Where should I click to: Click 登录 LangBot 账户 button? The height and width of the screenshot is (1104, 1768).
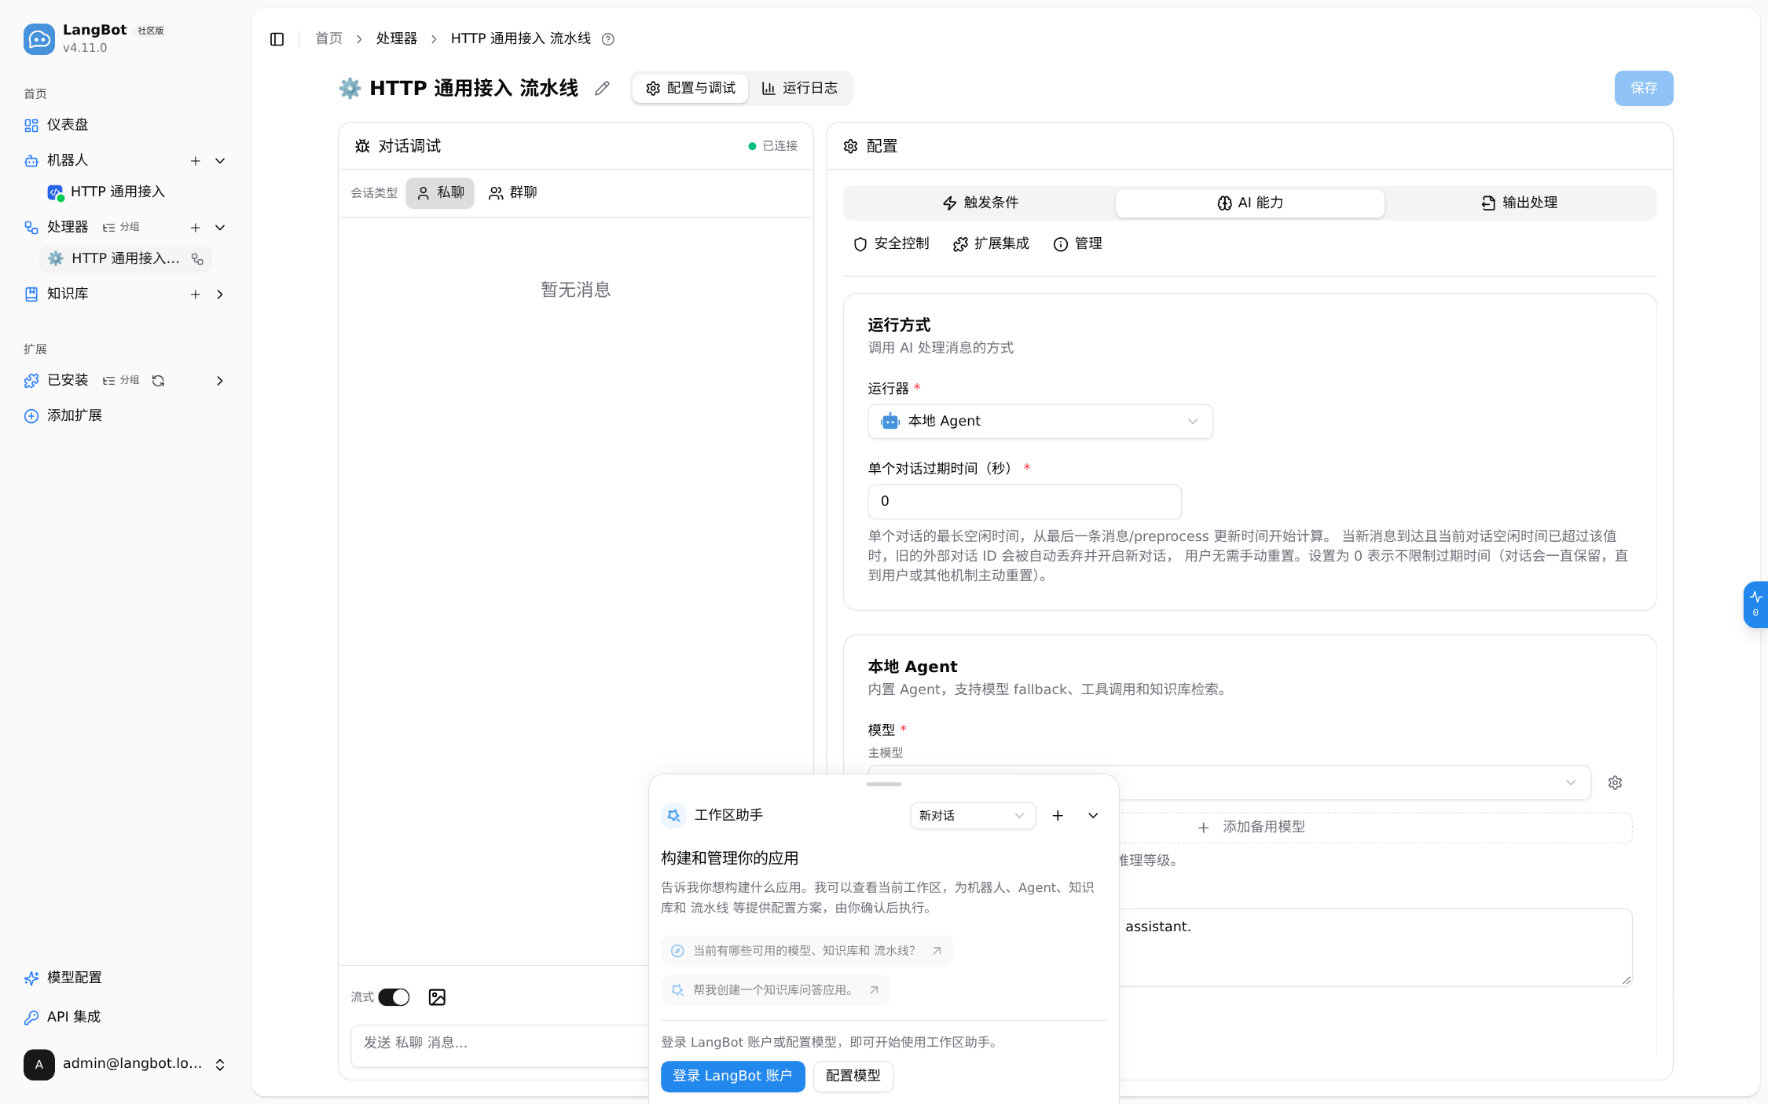point(732,1077)
